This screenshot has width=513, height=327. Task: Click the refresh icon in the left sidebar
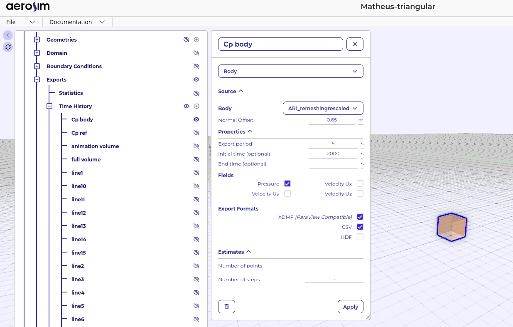click(8, 47)
